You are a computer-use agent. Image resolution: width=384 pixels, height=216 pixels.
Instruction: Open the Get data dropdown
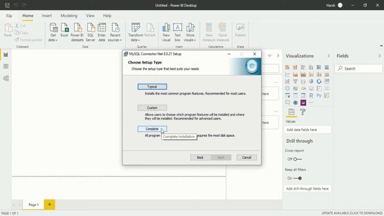tap(53, 32)
